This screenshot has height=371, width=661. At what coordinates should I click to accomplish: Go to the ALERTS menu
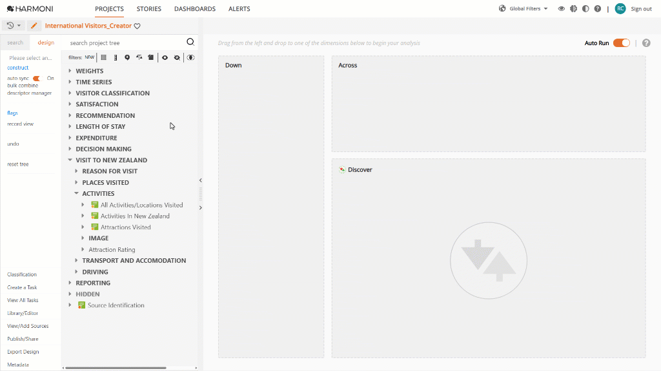(x=239, y=9)
